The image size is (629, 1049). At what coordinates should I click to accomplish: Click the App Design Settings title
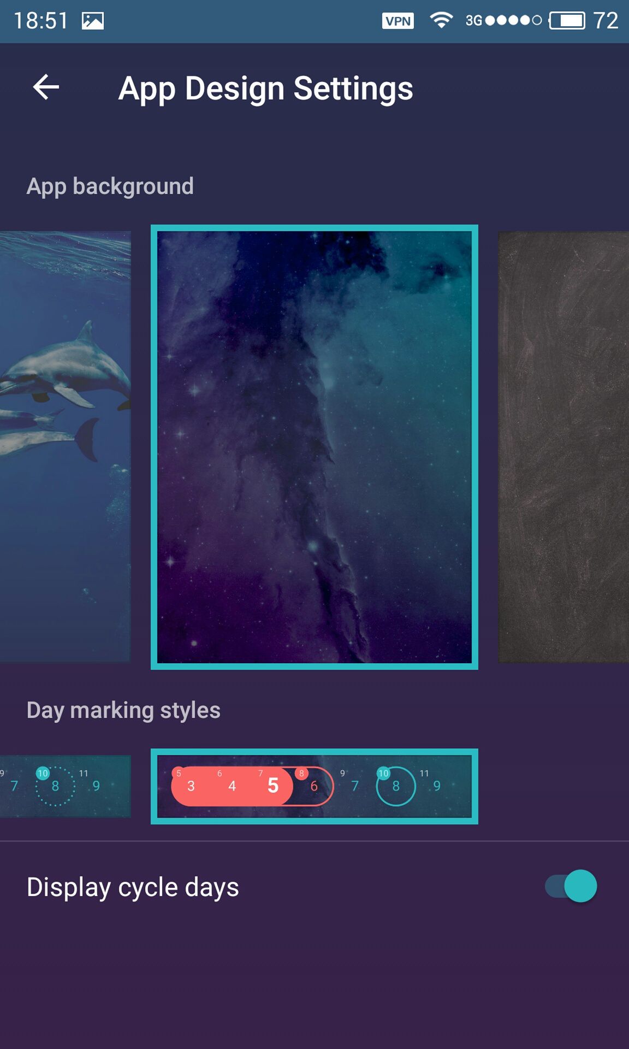(x=266, y=89)
